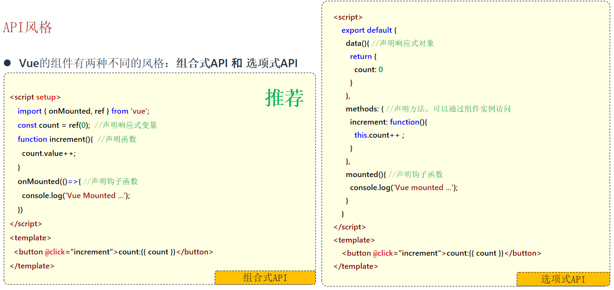This screenshot has width=614, height=290.
Task: Select the line "count: 0"
Action: pos(369,70)
